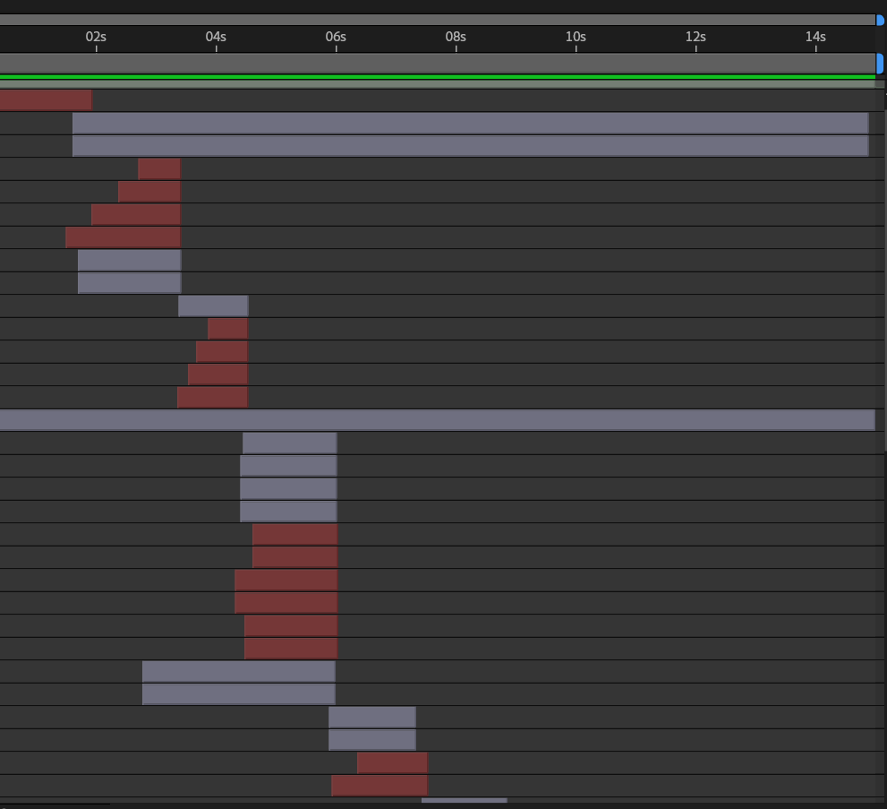Click the blue work area end handle
This screenshot has width=887, height=809.
tap(880, 63)
